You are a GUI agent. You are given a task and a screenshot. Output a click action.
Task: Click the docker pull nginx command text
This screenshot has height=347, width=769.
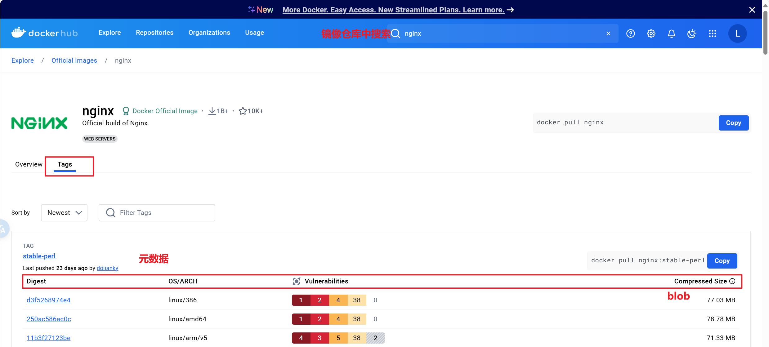(570, 122)
